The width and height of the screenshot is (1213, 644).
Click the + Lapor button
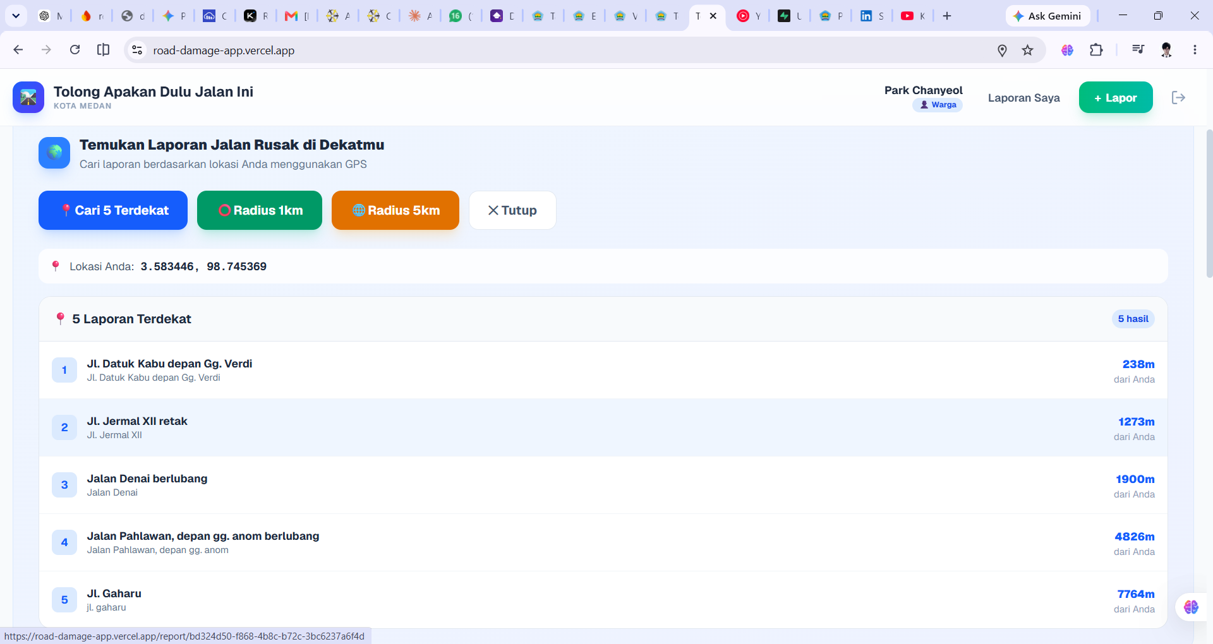coord(1116,97)
